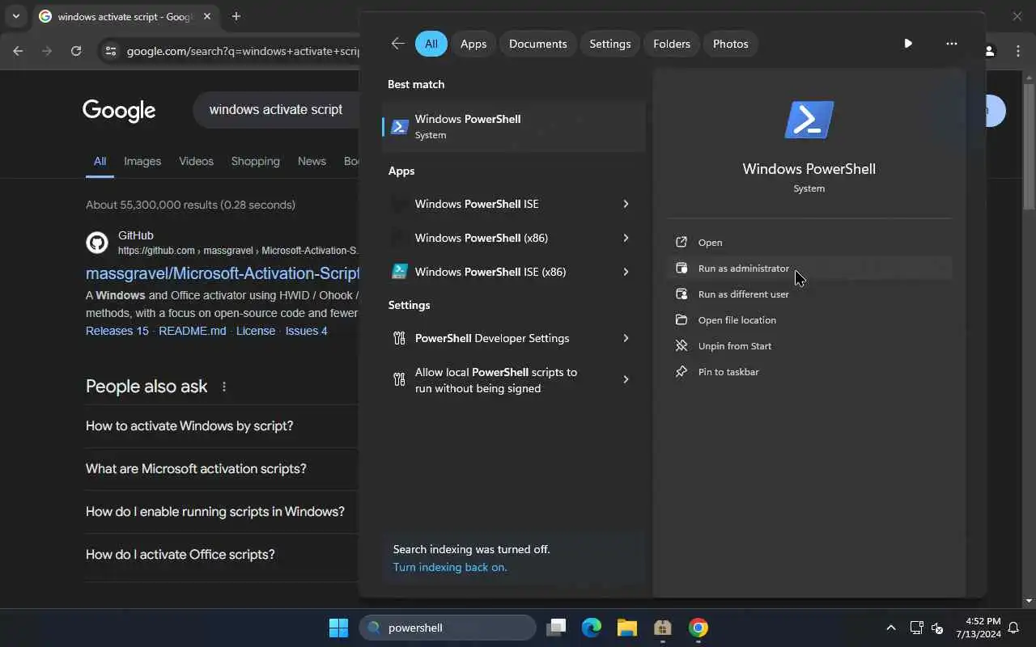Open the notification bell in the tray
The width and height of the screenshot is (1036, 647).
[x=1013, y=628]
